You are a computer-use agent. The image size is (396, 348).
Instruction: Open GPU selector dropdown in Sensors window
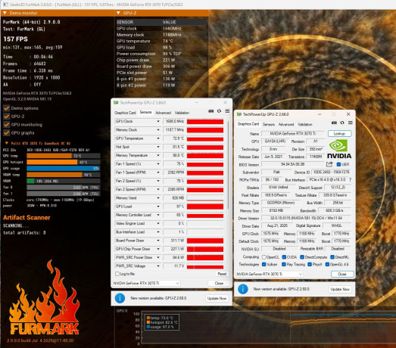(x=146, y=283)
